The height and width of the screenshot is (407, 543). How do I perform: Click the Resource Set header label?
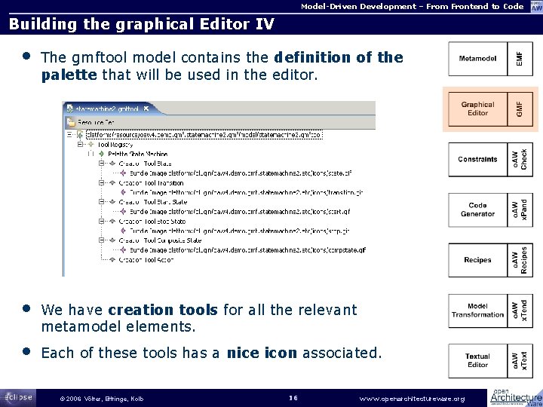point(96,123)
